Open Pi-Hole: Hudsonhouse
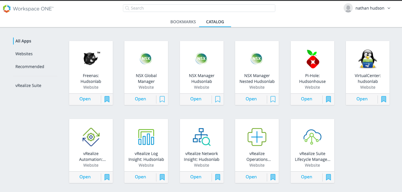402x192 pixels. pos(307,99)
